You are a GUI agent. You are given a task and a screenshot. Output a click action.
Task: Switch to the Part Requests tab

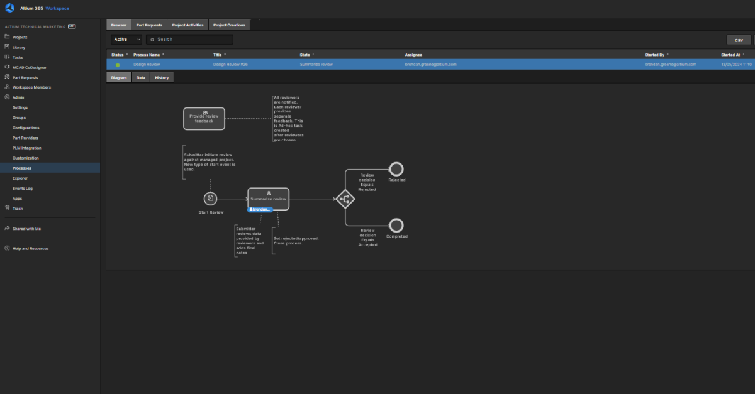click(149, 25)
